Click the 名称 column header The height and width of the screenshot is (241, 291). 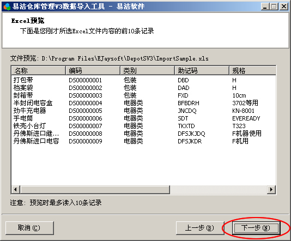coord(39,71)
